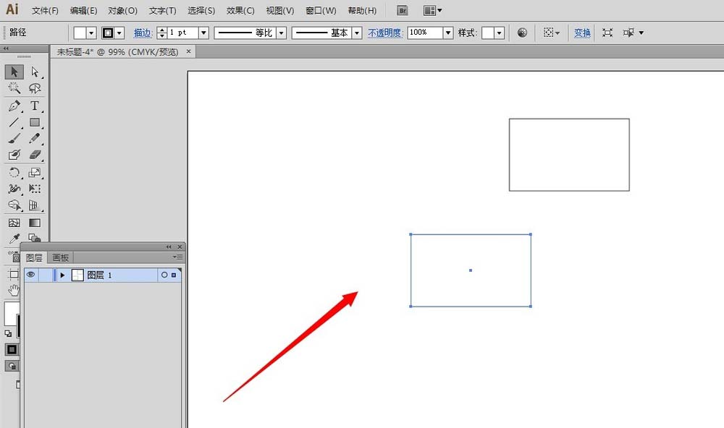
Task: Click the 描边 stroke link
Action: click(143, 33)
